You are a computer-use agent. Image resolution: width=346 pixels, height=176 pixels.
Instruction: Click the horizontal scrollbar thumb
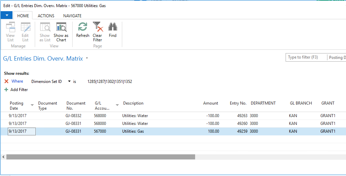click(101, 157)
